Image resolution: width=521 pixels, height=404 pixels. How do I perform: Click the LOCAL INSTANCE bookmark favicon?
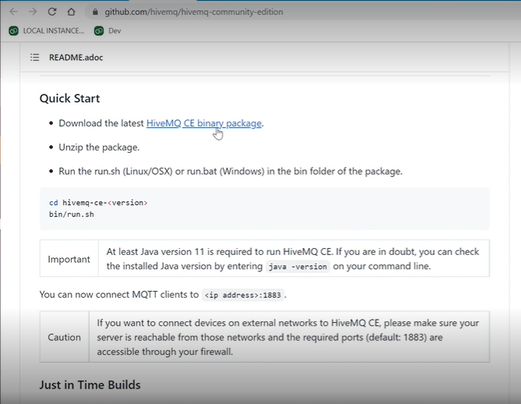[x=13, y=31]
